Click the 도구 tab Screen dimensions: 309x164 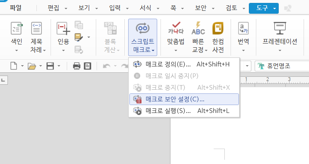click(x=264, y=8)
